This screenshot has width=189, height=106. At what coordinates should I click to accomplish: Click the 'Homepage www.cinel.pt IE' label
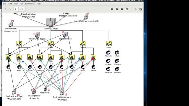(x=86, y=21)
